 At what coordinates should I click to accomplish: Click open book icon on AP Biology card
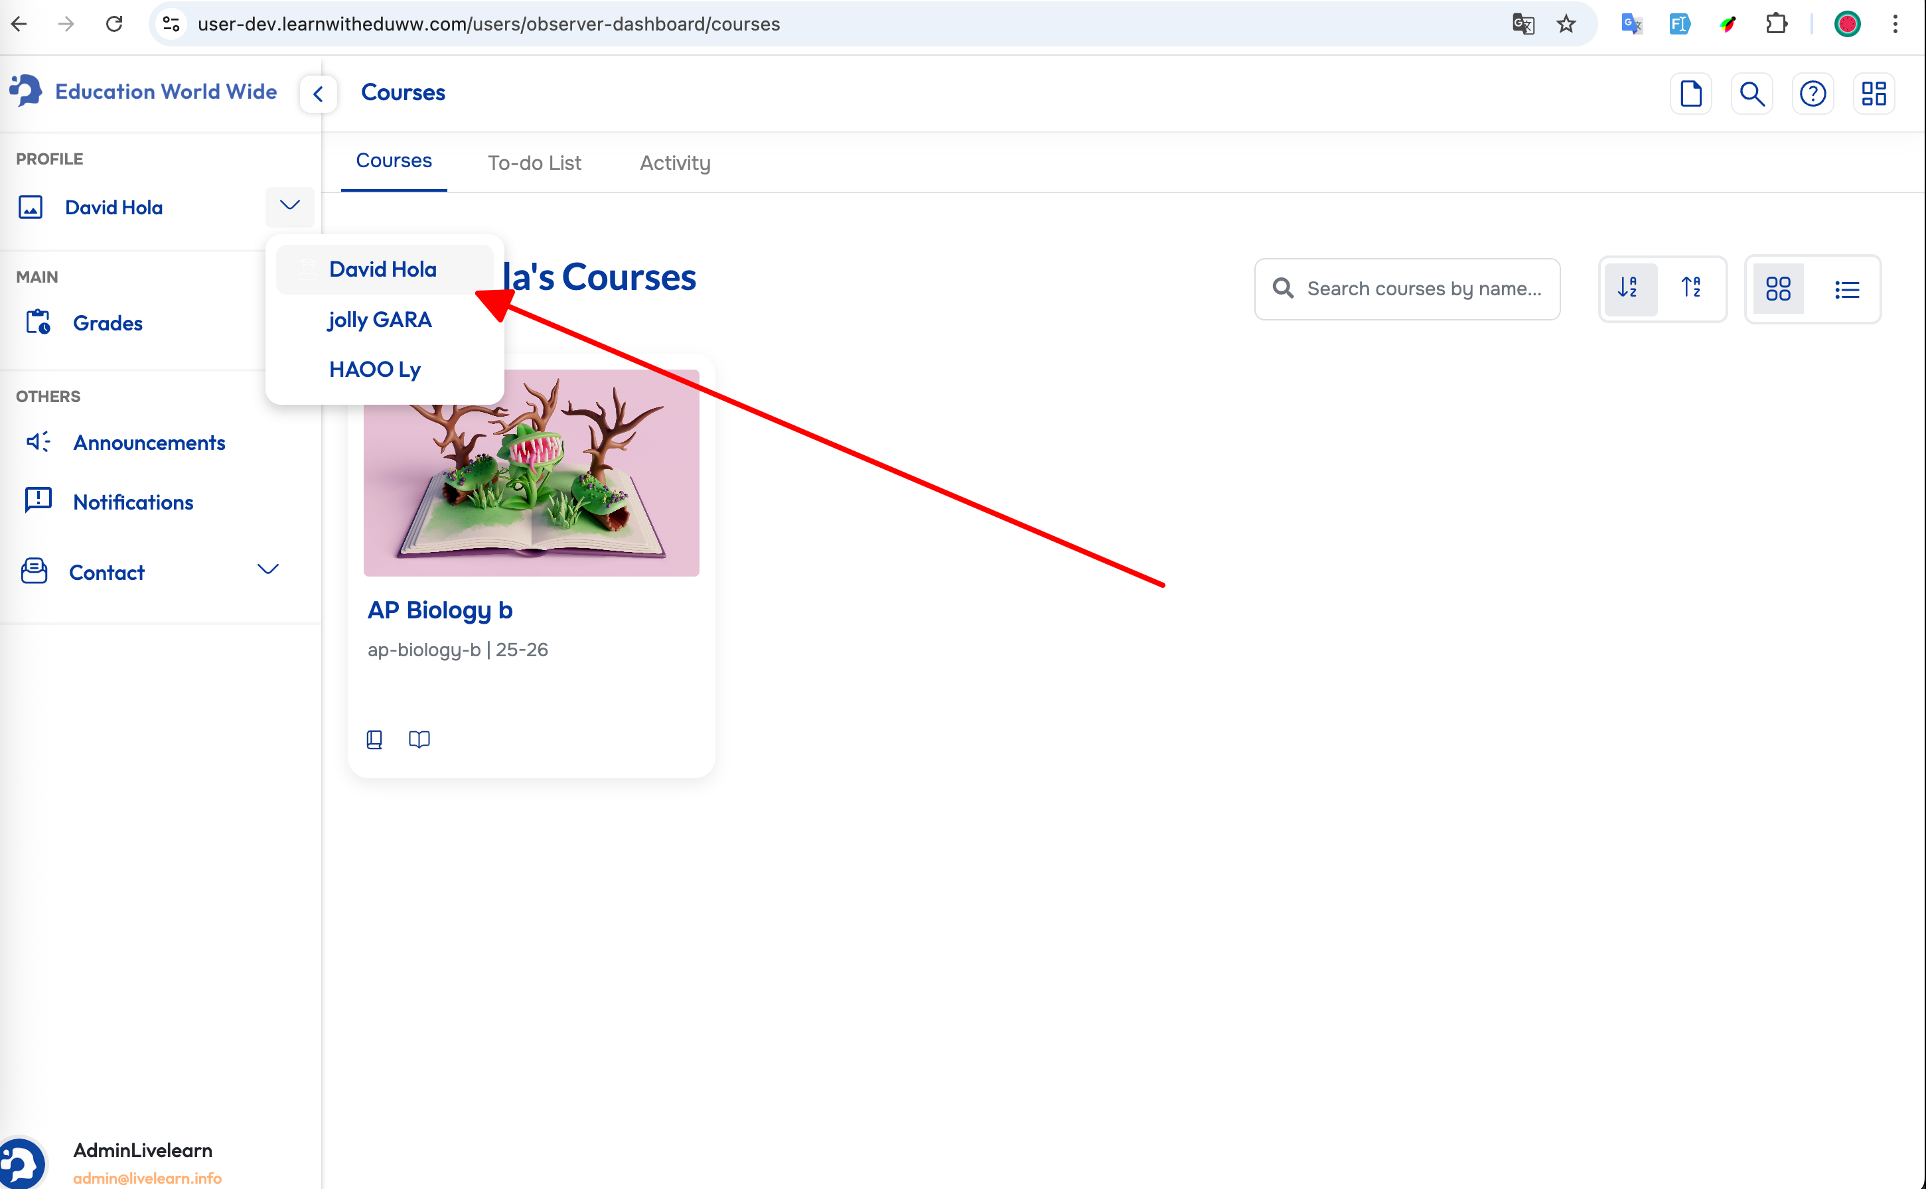pos(419,739)
